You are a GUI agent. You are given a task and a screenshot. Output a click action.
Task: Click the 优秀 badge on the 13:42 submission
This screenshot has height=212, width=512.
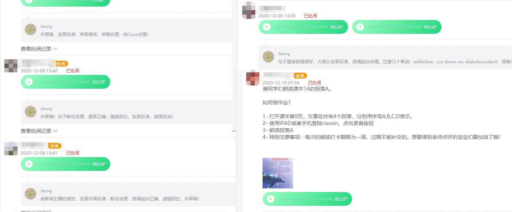61,64
